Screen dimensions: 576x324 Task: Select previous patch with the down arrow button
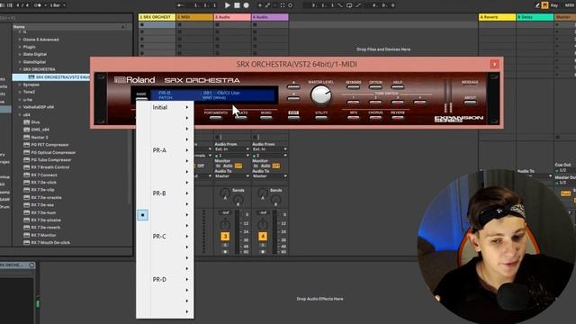coord(293,99)
